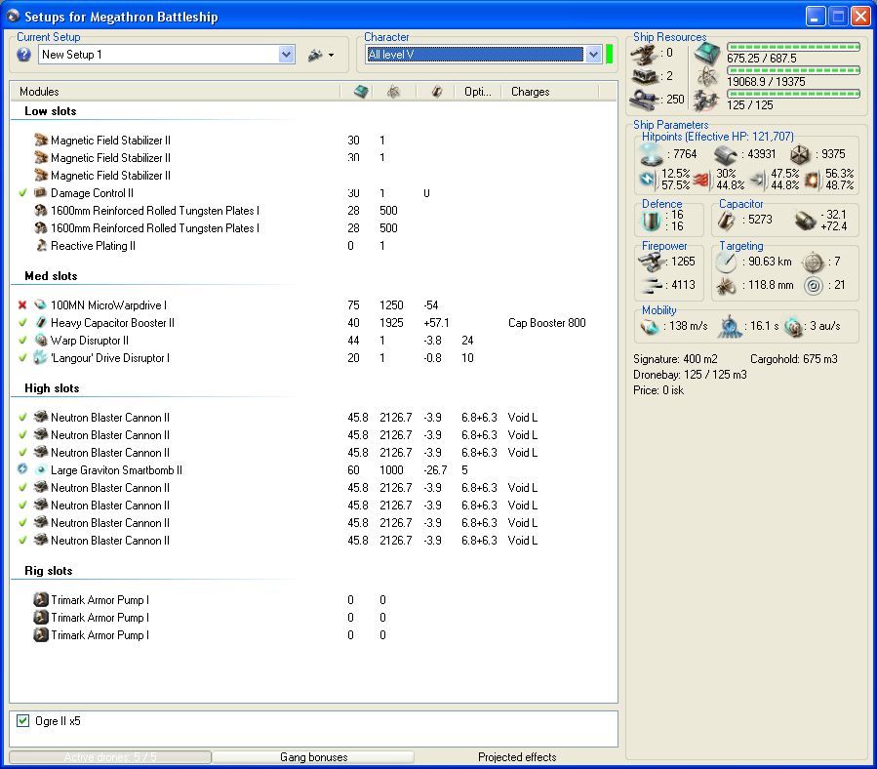Sort by the Modules column header
The height and width of the screenshot is (769, 877).
39,91
